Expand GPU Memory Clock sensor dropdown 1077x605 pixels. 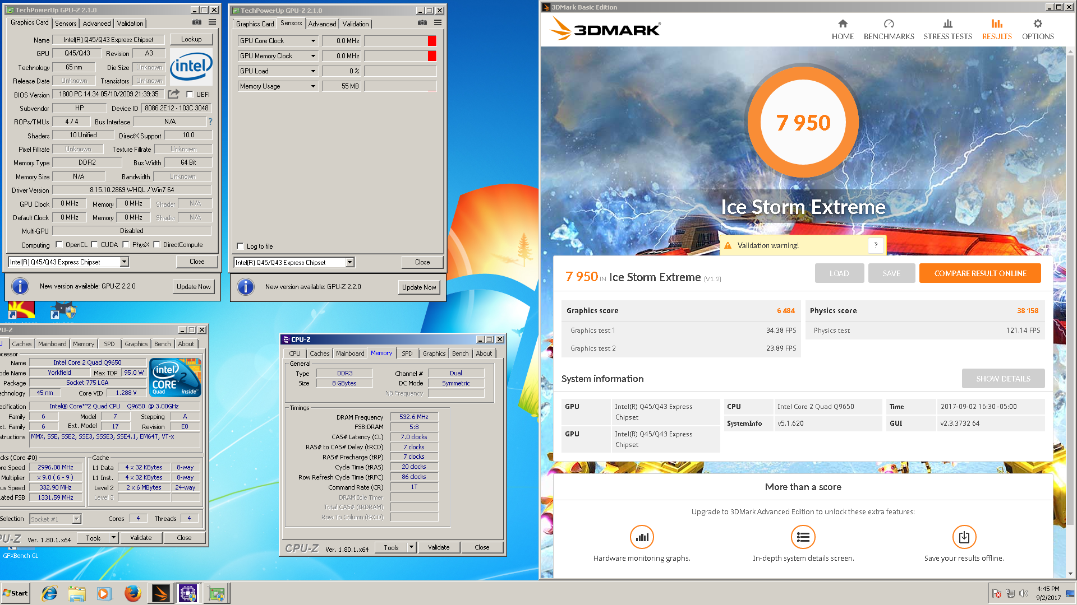pyautogui.click(x=313, y=56)
